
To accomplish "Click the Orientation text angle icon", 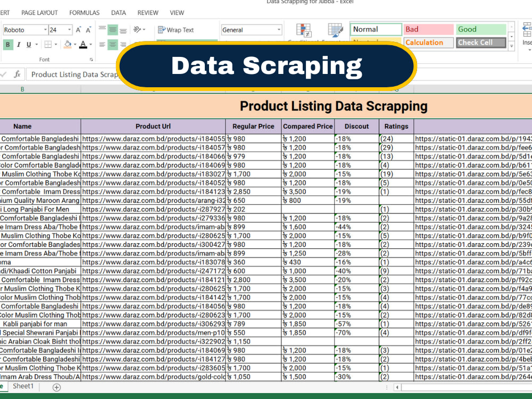I will coord(137,30).
